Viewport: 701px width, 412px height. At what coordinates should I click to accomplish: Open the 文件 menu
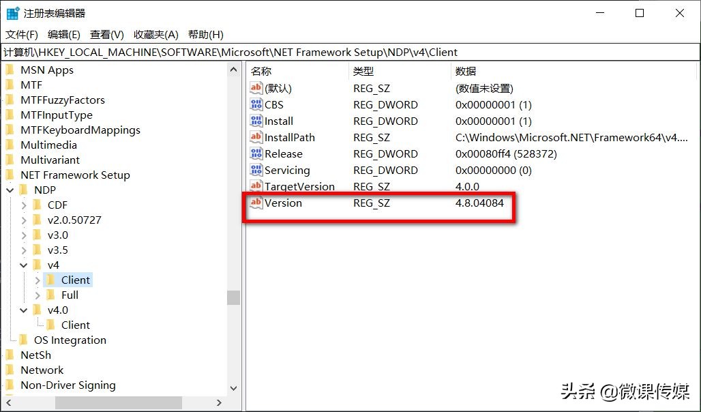[x=20, y=35]
